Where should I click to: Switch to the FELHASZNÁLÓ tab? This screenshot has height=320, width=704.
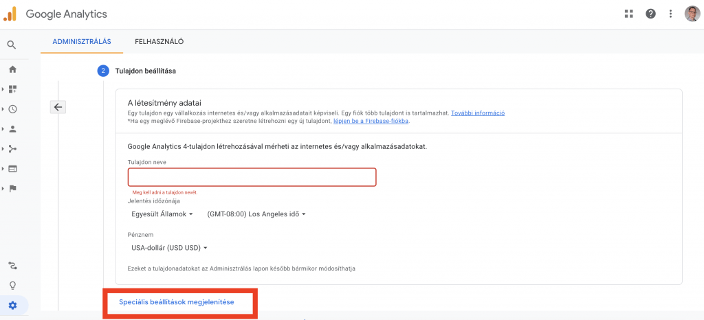159,42
